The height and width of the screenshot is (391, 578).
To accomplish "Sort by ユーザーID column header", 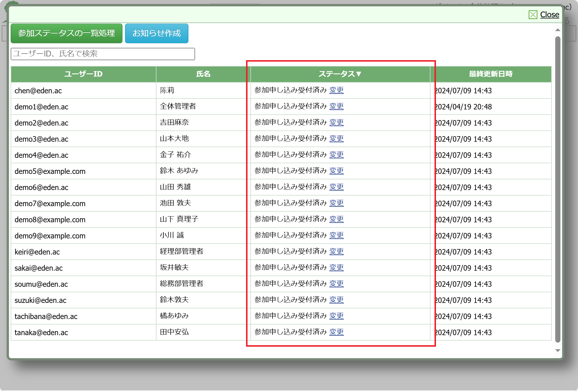I will 83,74.
